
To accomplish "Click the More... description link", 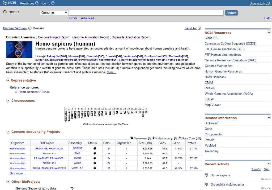I will click(111, 72).
